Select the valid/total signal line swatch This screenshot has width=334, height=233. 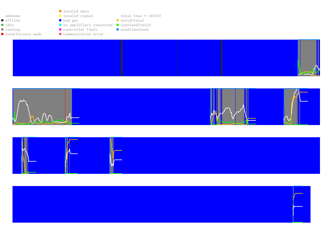coord(118,20)
